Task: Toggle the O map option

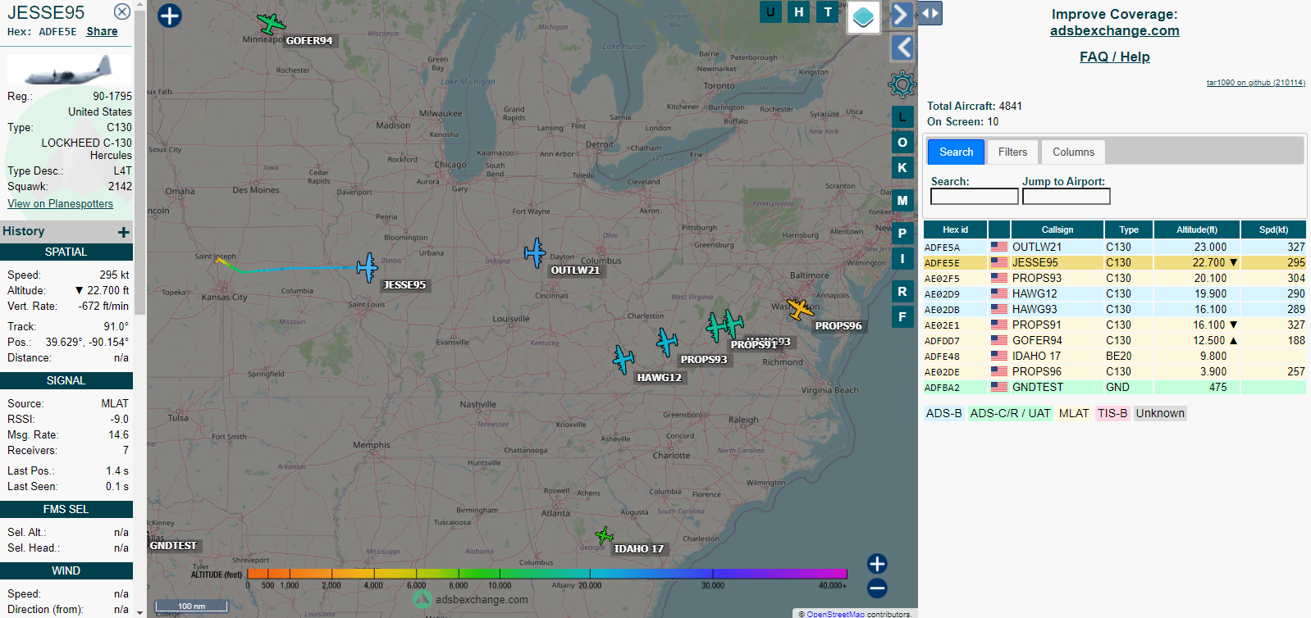Action: coord(902,142)
